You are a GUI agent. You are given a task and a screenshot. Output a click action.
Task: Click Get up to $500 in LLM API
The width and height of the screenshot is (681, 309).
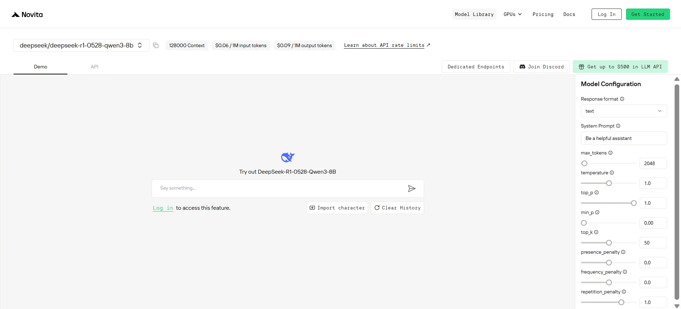point(620,67)
